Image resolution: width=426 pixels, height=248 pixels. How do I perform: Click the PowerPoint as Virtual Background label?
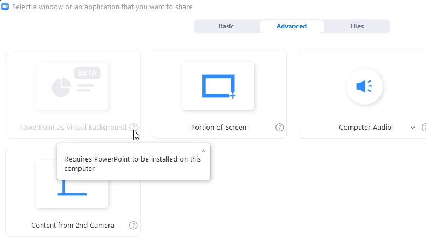[72, 128]
